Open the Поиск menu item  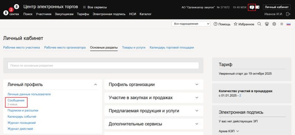28,14
